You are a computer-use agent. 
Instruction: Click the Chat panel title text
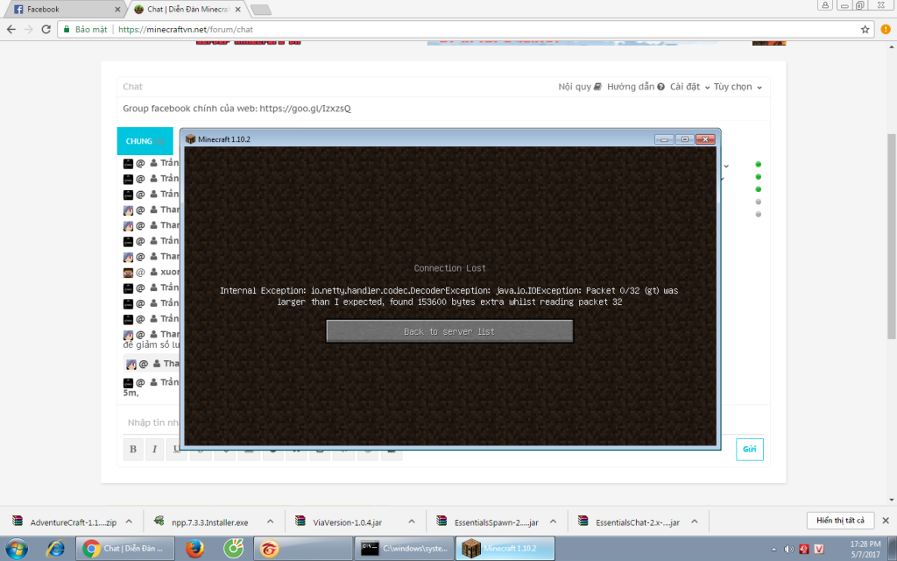133,87
